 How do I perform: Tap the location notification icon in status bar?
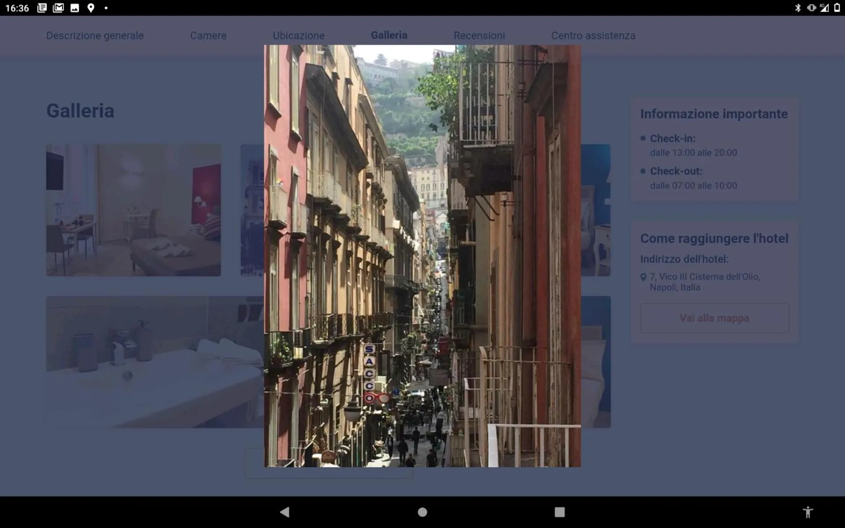click(x=91, y=8)
